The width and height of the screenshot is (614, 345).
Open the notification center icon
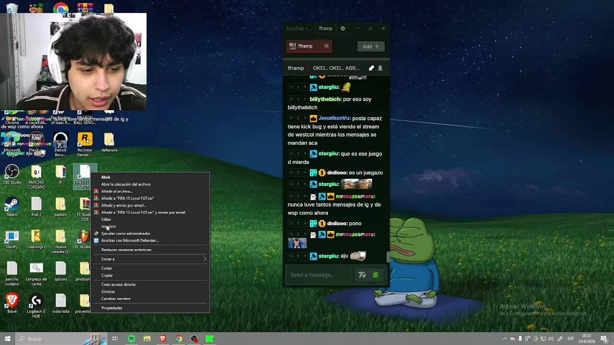[604, 339]
